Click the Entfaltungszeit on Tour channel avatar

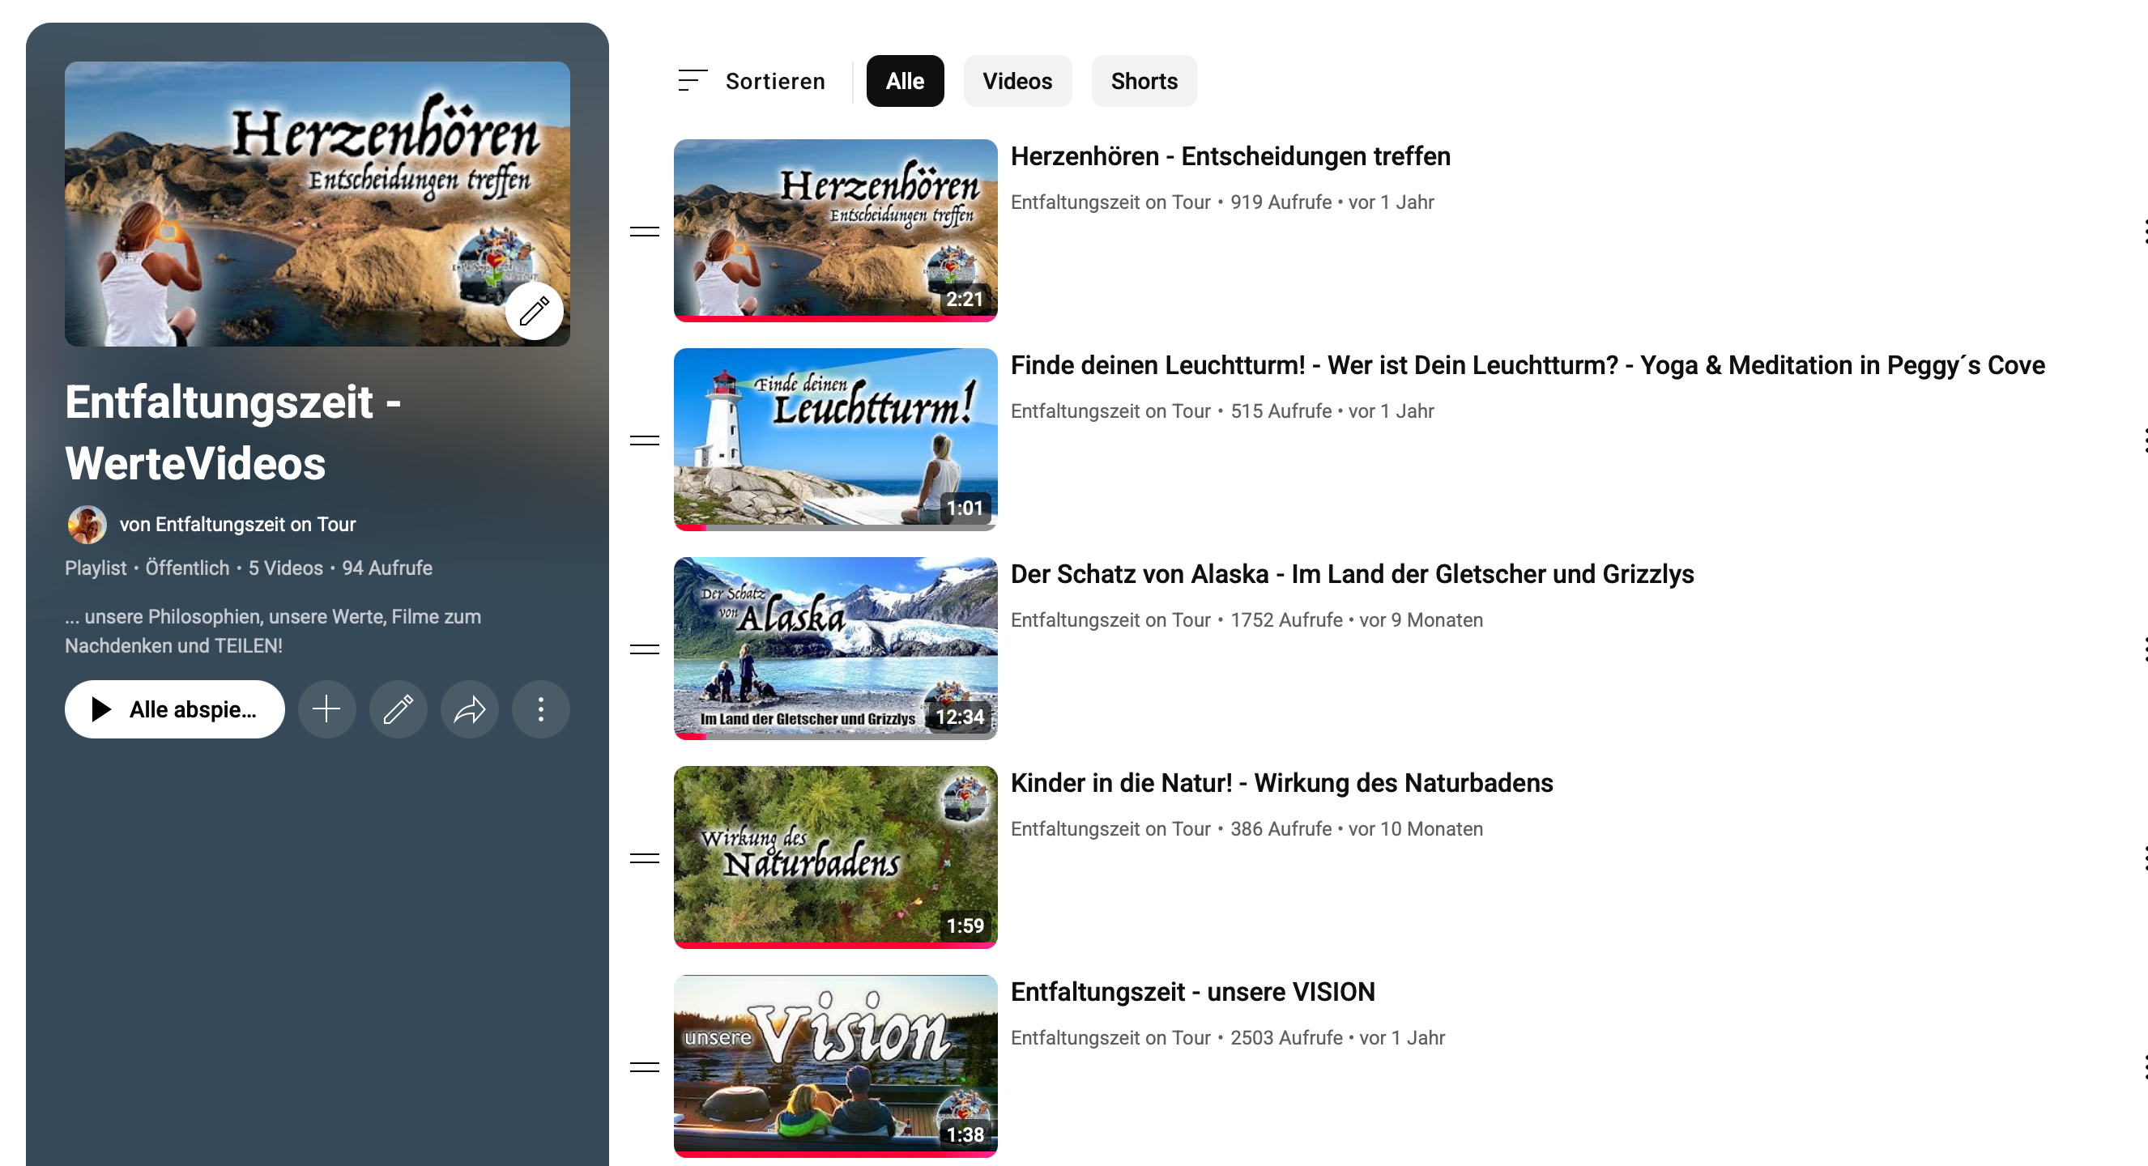[87, 524]
